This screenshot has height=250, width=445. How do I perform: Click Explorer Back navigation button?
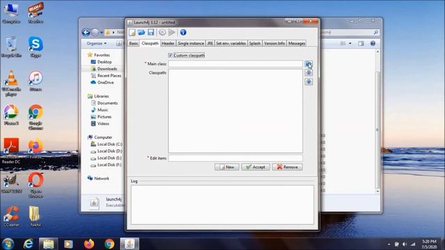click(x=86, y=33)
